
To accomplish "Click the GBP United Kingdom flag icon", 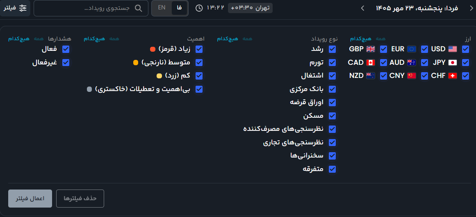I will (371, 49).
